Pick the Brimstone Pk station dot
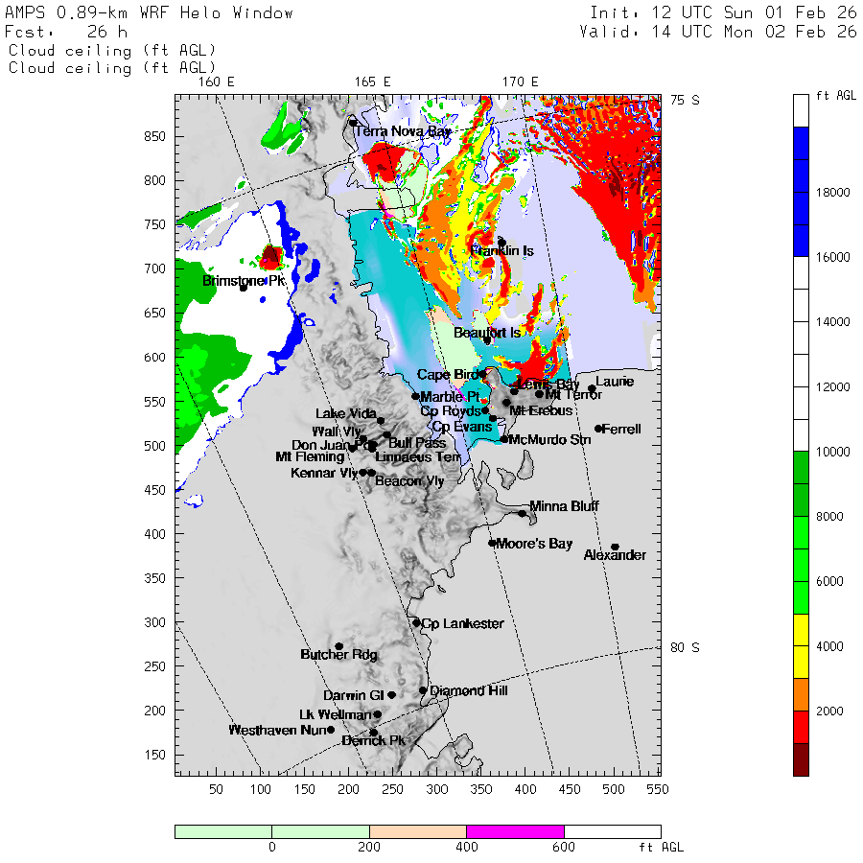Screen dimensions: 863x863 [244, 287]
